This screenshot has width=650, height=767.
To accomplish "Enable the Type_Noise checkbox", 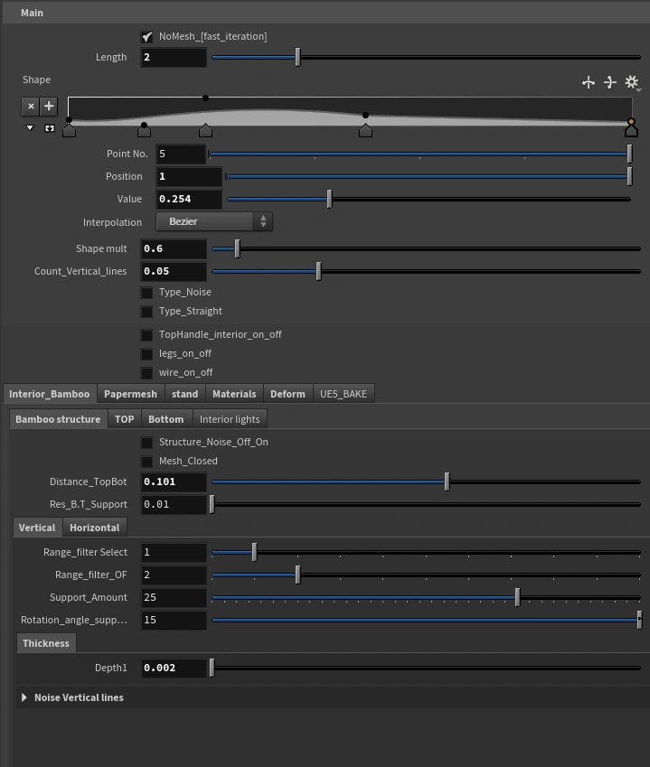I will (146, 293).
